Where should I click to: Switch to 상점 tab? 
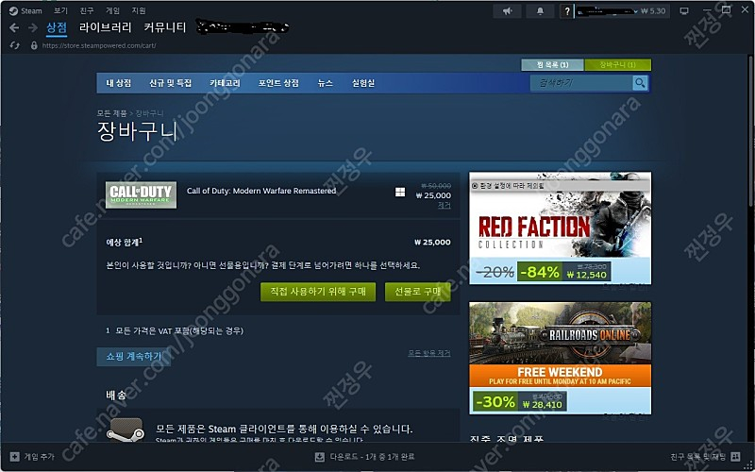click(57, 27)
